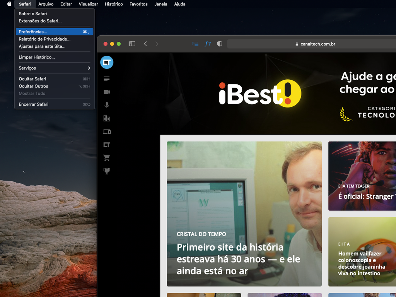The image size is (396, 297).
Task: Open the joaninha colonoscopia article card
Action: click(x=362, y=252)
